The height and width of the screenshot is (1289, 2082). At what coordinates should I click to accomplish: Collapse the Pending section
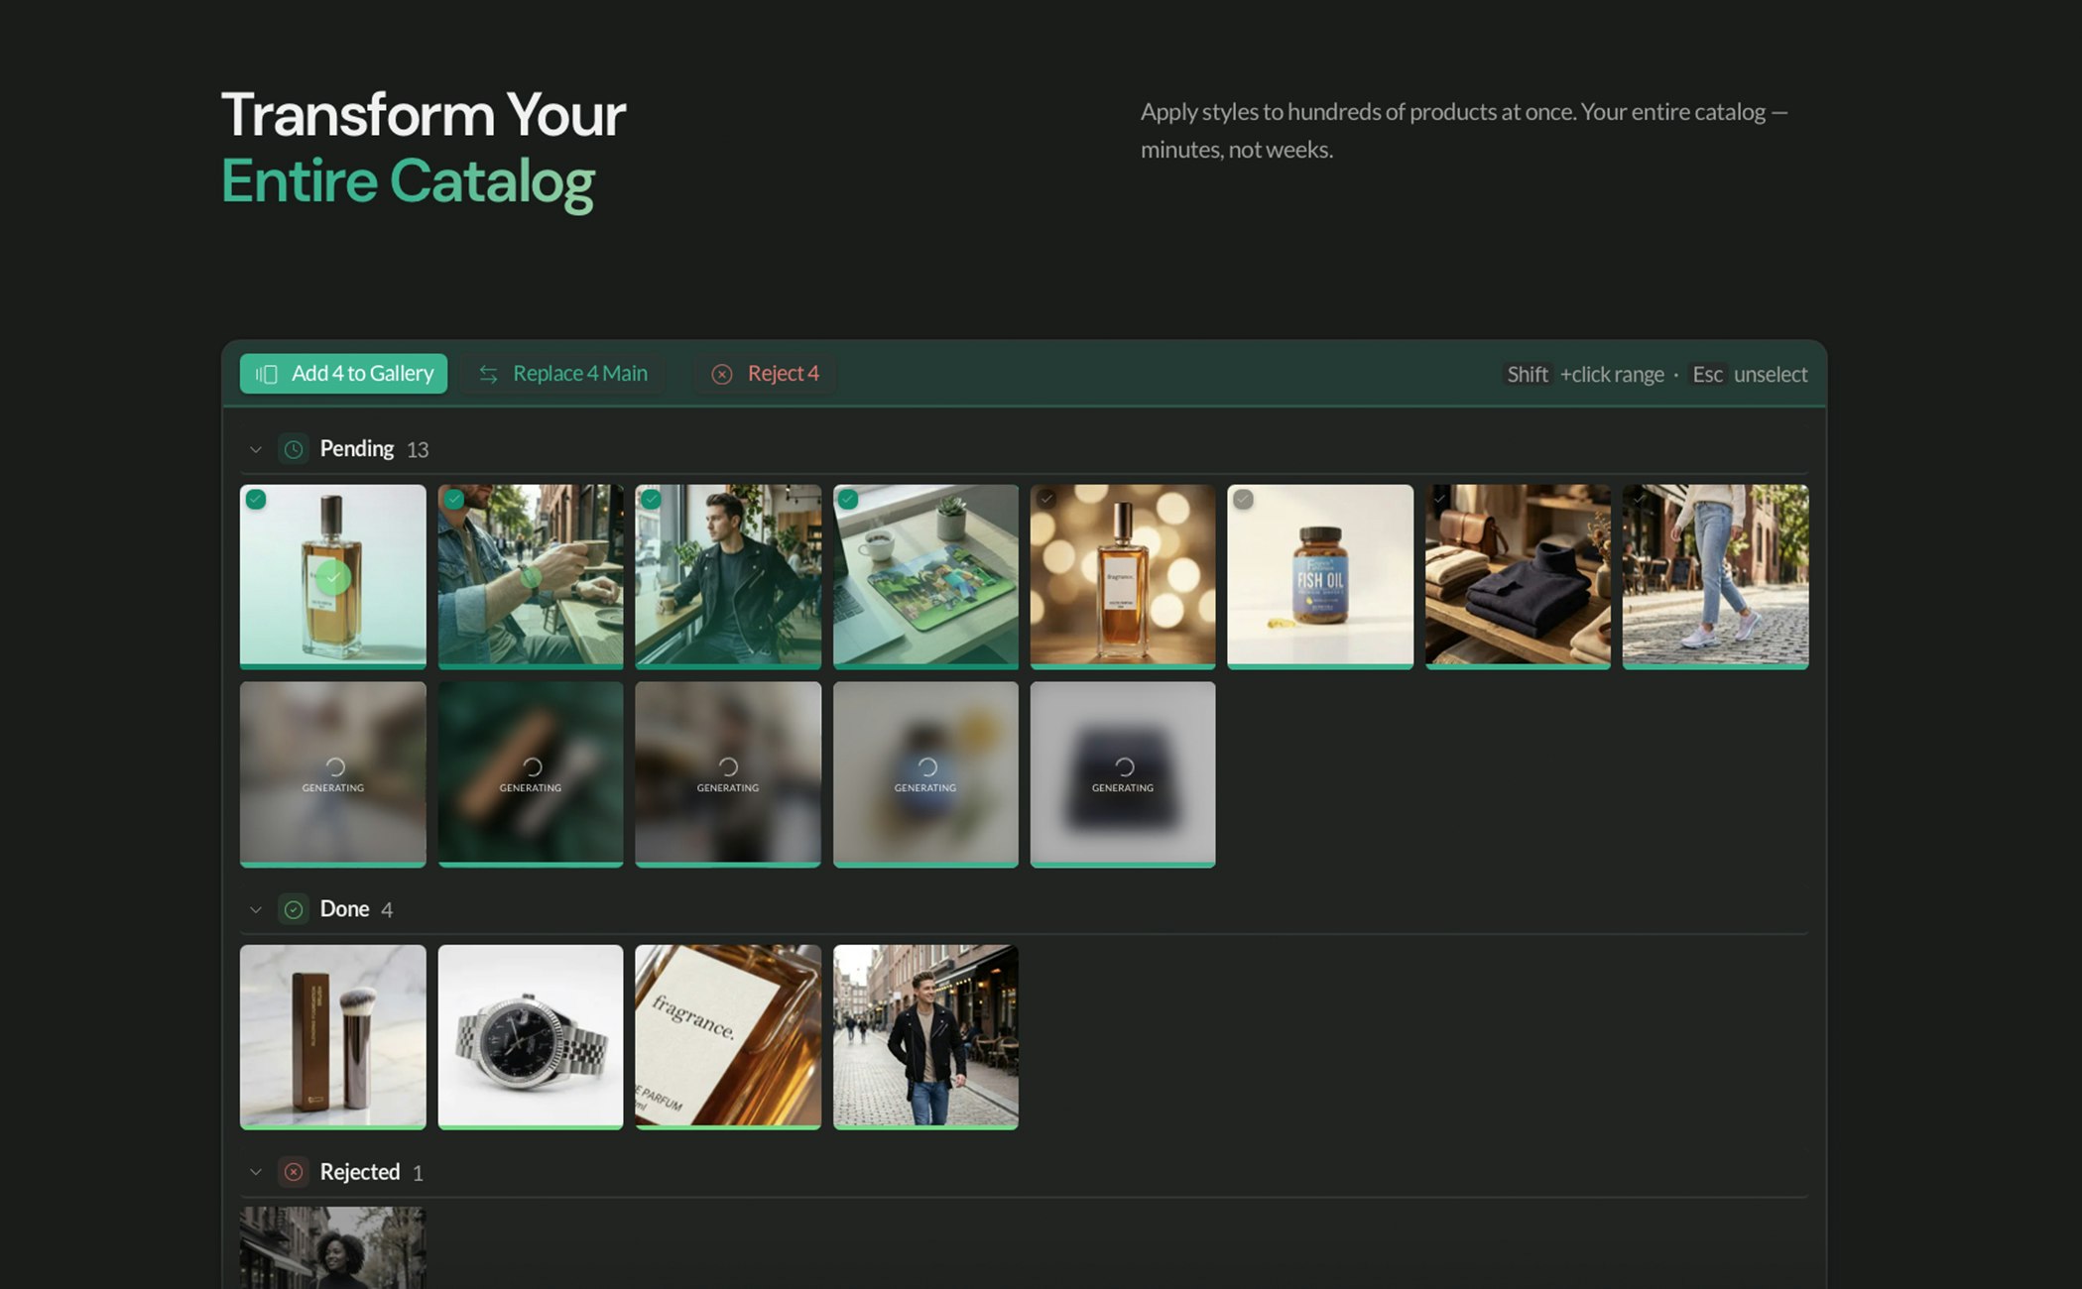pos(256,449)
